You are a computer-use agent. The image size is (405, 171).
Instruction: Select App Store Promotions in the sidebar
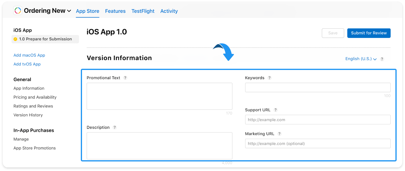coord(35,148)
